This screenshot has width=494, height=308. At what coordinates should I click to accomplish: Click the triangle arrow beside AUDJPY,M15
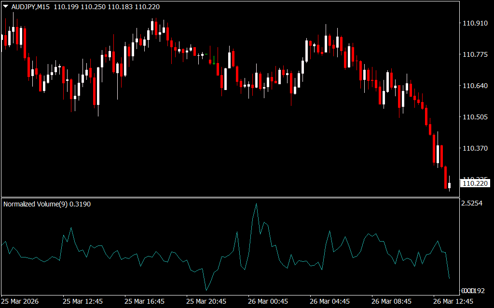pos(6,7)
